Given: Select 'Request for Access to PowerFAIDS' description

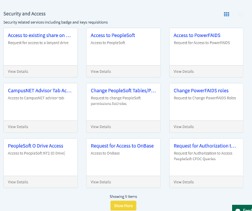Looking at the screenshot, I should (202, 43).
